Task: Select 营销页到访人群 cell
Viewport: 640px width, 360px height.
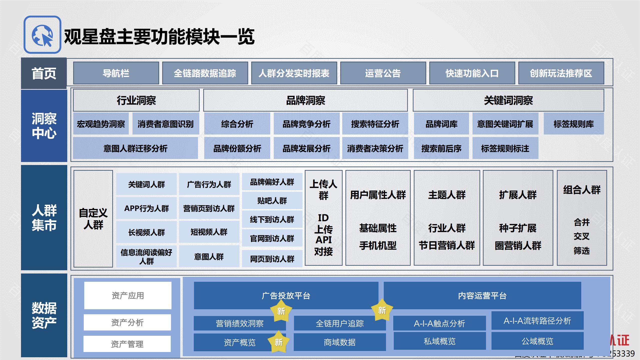Action: pyautogui.click(x=209, y=208)
